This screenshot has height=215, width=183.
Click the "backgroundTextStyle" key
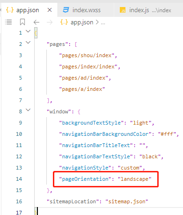(x=91, y=123)
